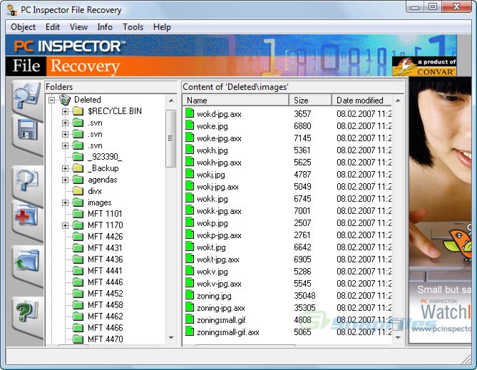
Task: Select the images folder in the tree
Action: pos(100,202)
